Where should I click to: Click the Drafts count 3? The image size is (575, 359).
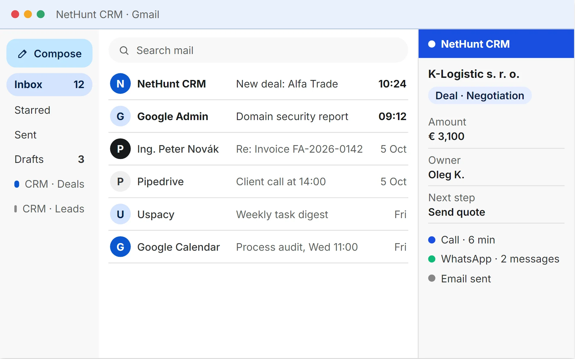coord(81,159)
